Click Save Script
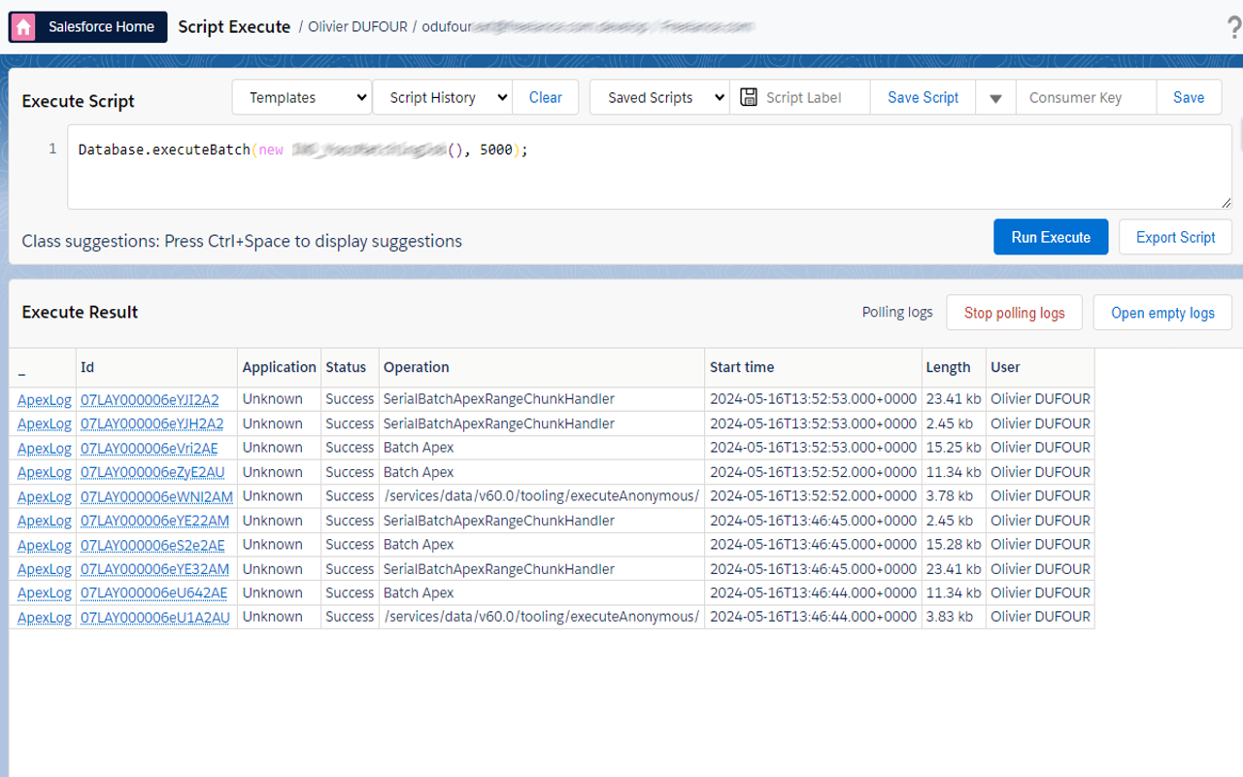Viewport: 1243px width, 777px height. [923, 97]
